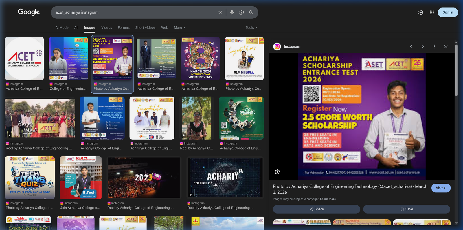This screenshot has height=230, width=463.
Task: Switch to Videos tab
Action: coord(106,28)
